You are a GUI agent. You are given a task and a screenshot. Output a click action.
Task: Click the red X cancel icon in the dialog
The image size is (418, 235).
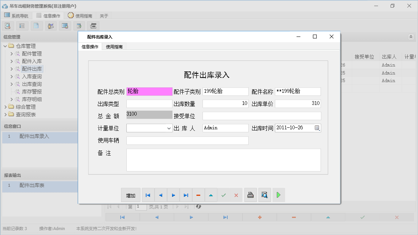[236, 195]
